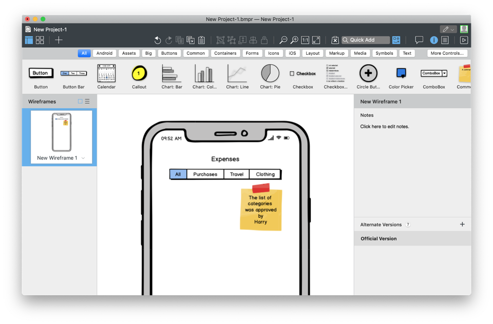Click the Zoom In magnifier icon
493x324 pixels.
coord(294,40)
